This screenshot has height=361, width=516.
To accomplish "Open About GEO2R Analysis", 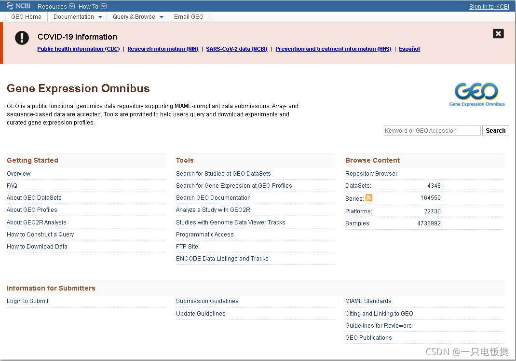I will click(x=37, y=222).
